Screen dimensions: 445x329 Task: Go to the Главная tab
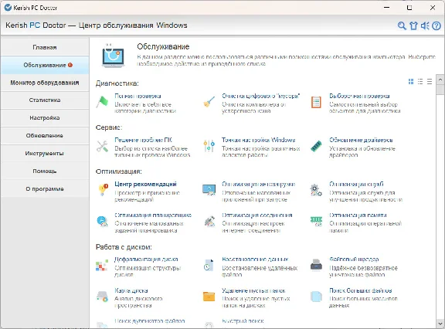click(45, 47)
